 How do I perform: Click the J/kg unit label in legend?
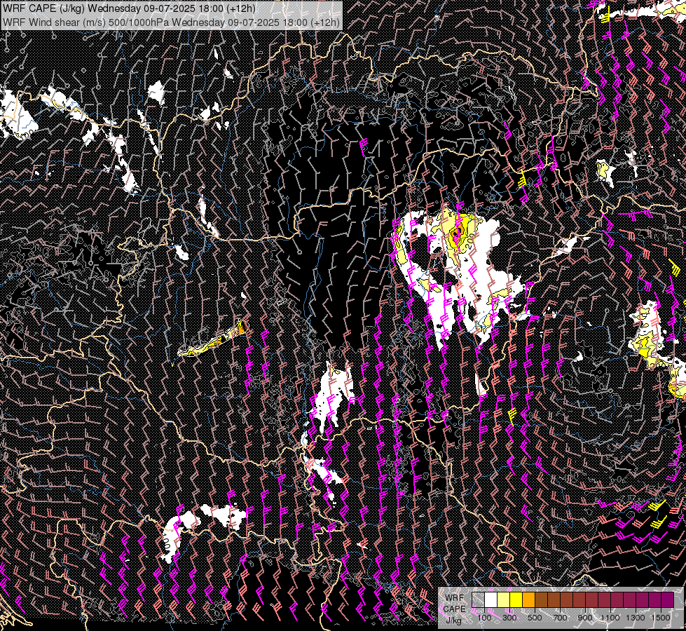(x=454, y=620)
